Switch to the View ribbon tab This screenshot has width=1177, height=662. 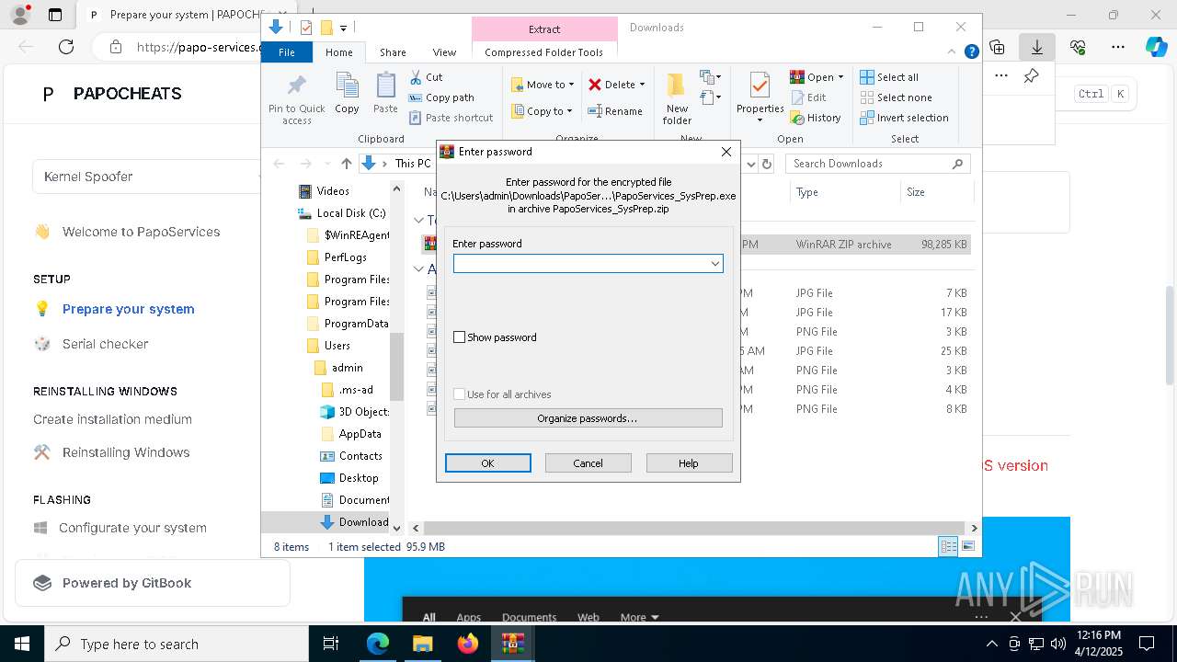444,52
